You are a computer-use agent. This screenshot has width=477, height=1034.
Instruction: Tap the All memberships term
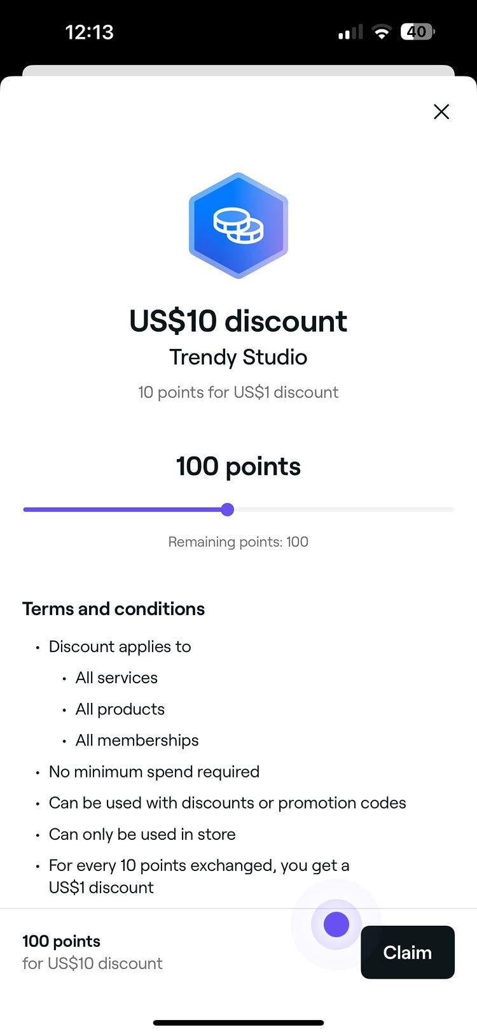coord(137,740)
